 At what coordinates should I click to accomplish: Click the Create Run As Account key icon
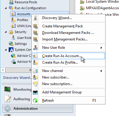[35, 56]
